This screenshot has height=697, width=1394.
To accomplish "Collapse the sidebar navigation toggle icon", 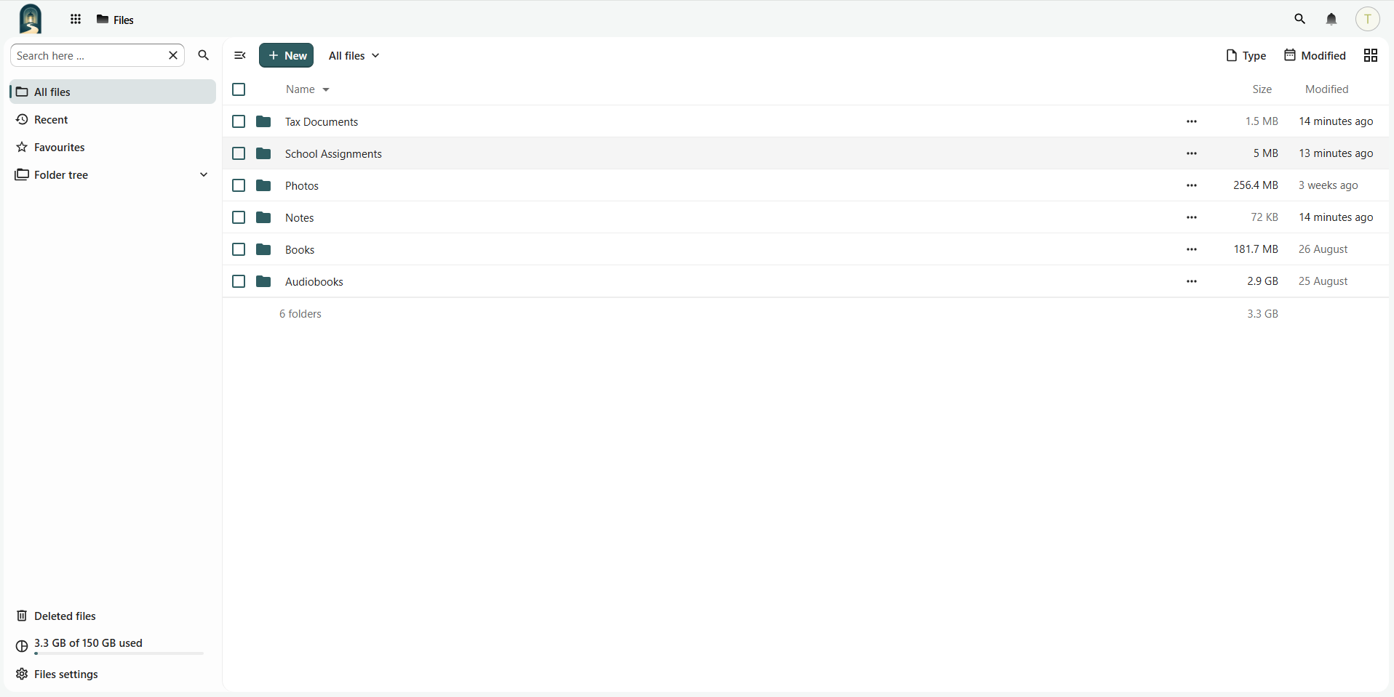I will click(x=240, y=56).
